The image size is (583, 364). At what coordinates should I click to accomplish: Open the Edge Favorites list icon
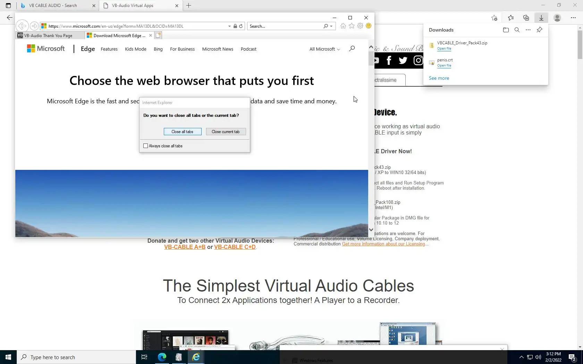[510, 18]
